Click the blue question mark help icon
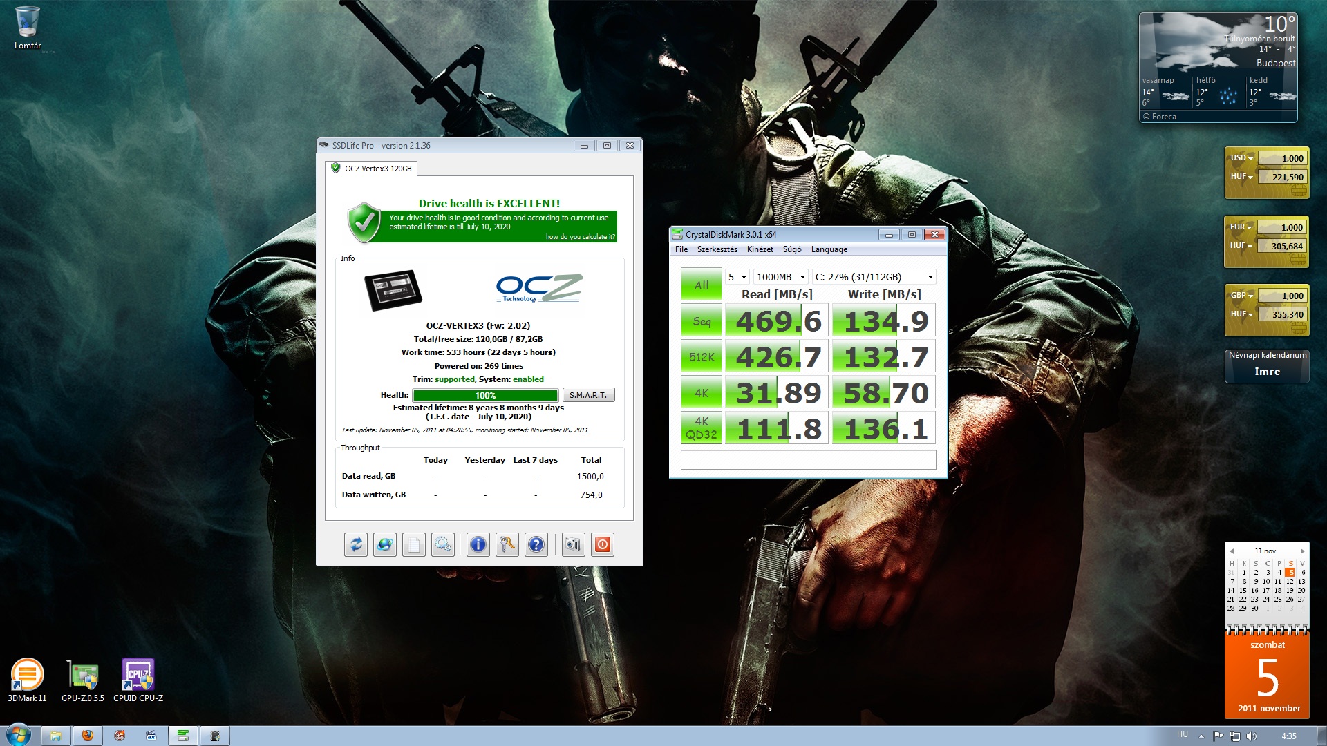The height and width of the screenshot is (746, 1327). point(536,545)
